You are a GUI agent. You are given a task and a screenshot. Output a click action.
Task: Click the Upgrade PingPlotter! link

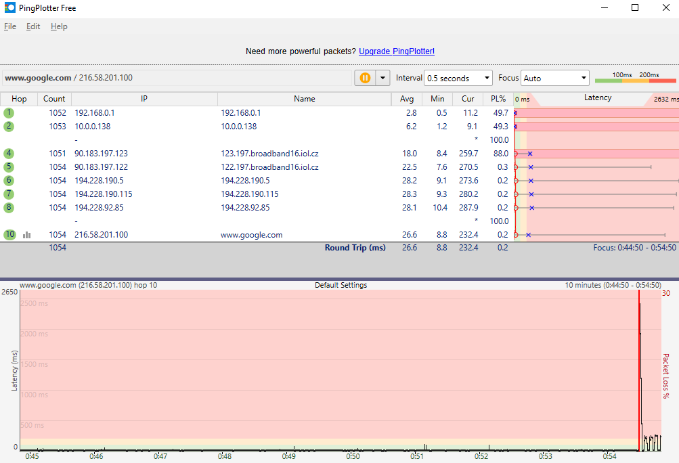pyautogui.click(x=397, y=51)
